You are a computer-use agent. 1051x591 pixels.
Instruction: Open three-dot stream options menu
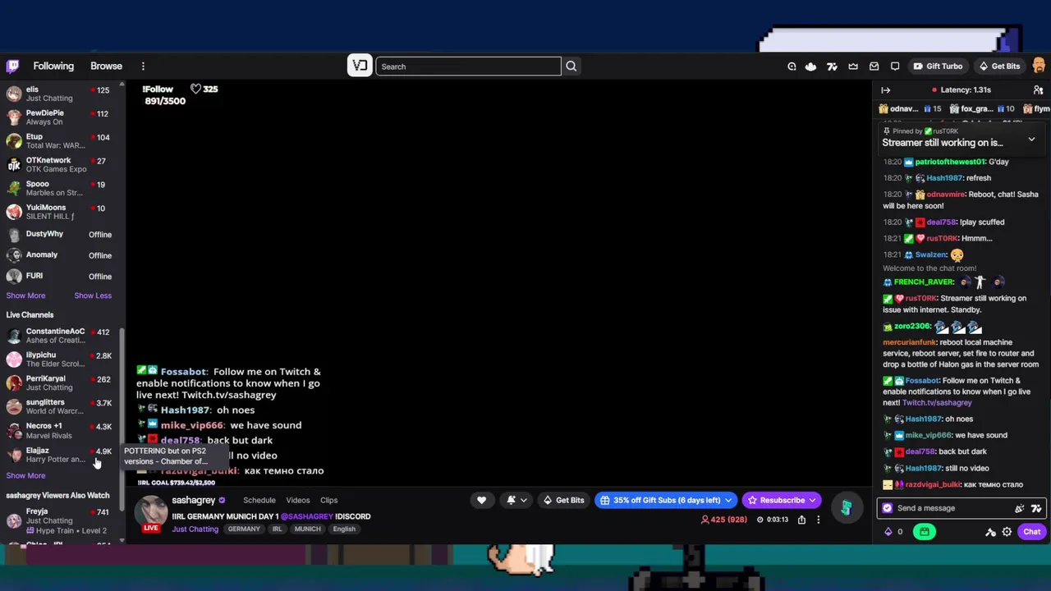click(818, 520)
